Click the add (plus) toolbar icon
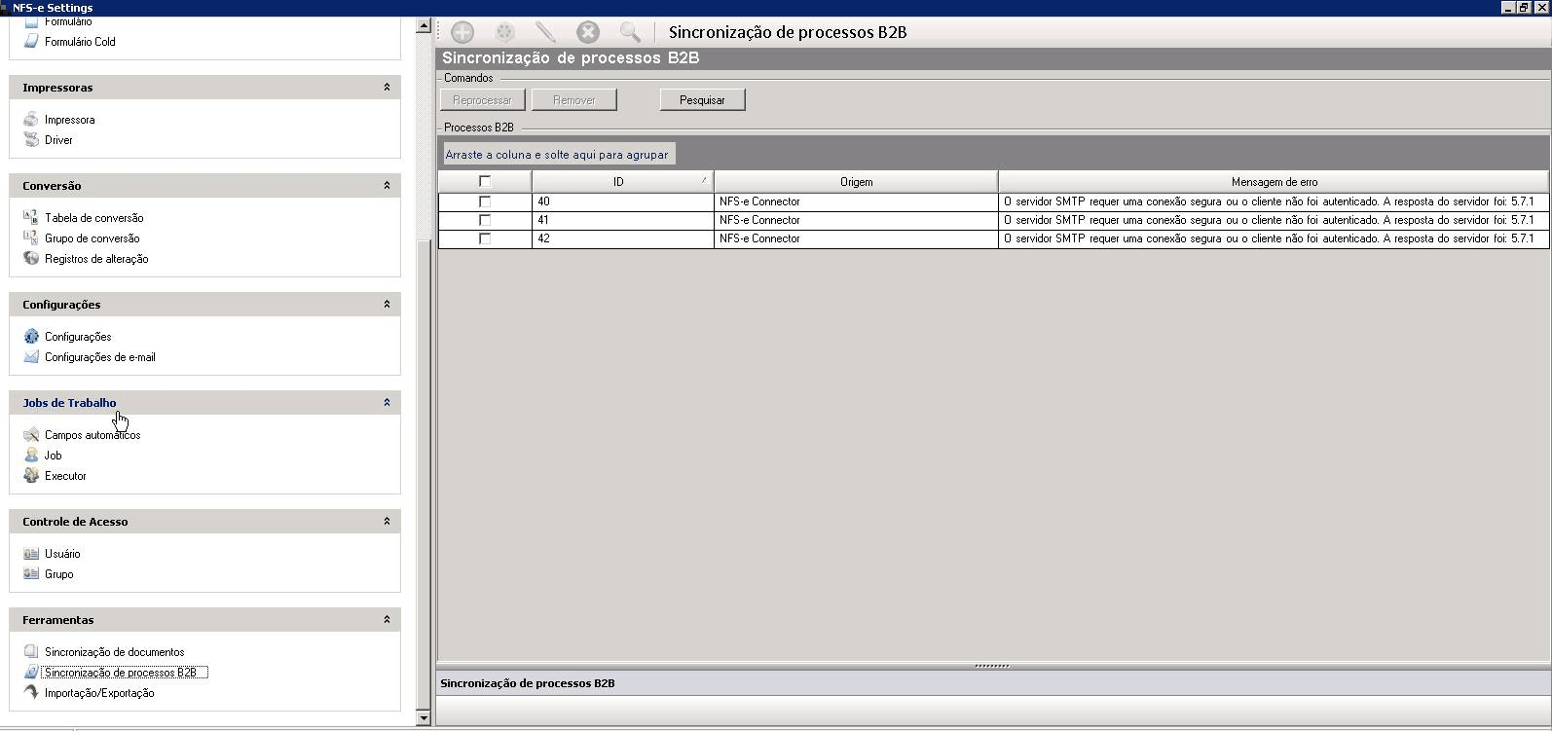 point(462,32)
